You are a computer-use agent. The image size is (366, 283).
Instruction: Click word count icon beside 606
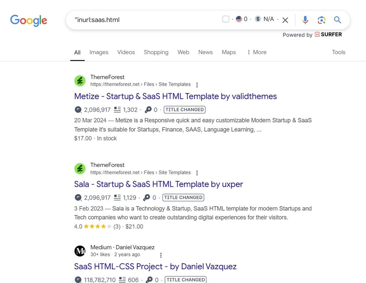(x=122, y=280)
